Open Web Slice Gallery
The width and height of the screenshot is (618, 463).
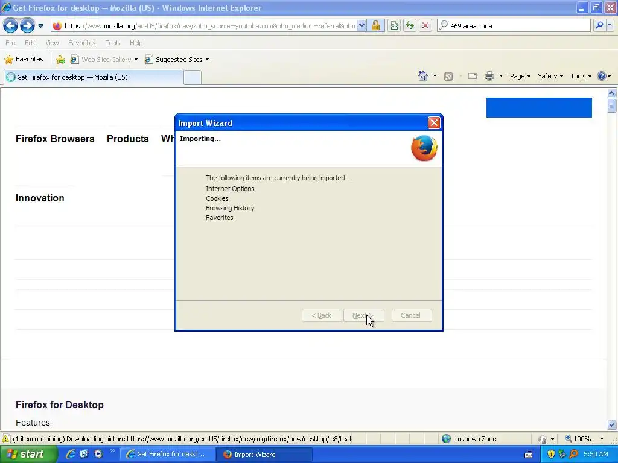(104, 60)
